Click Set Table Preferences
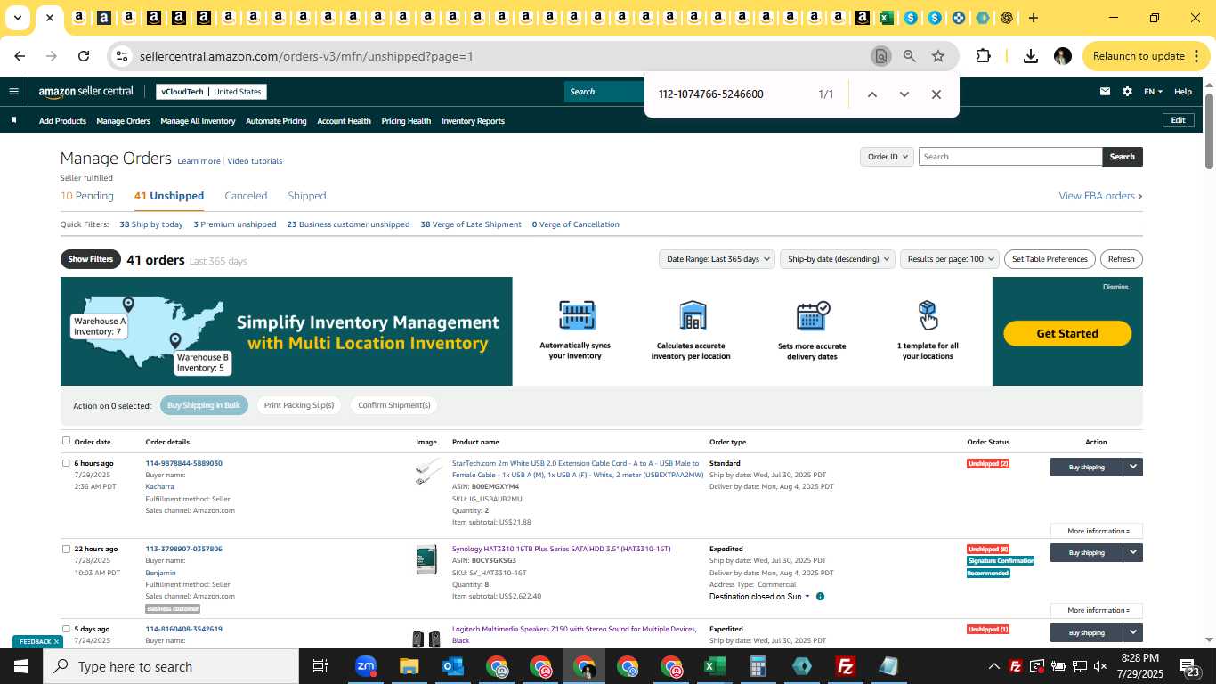The image size is (1216, 684). 1050,259
